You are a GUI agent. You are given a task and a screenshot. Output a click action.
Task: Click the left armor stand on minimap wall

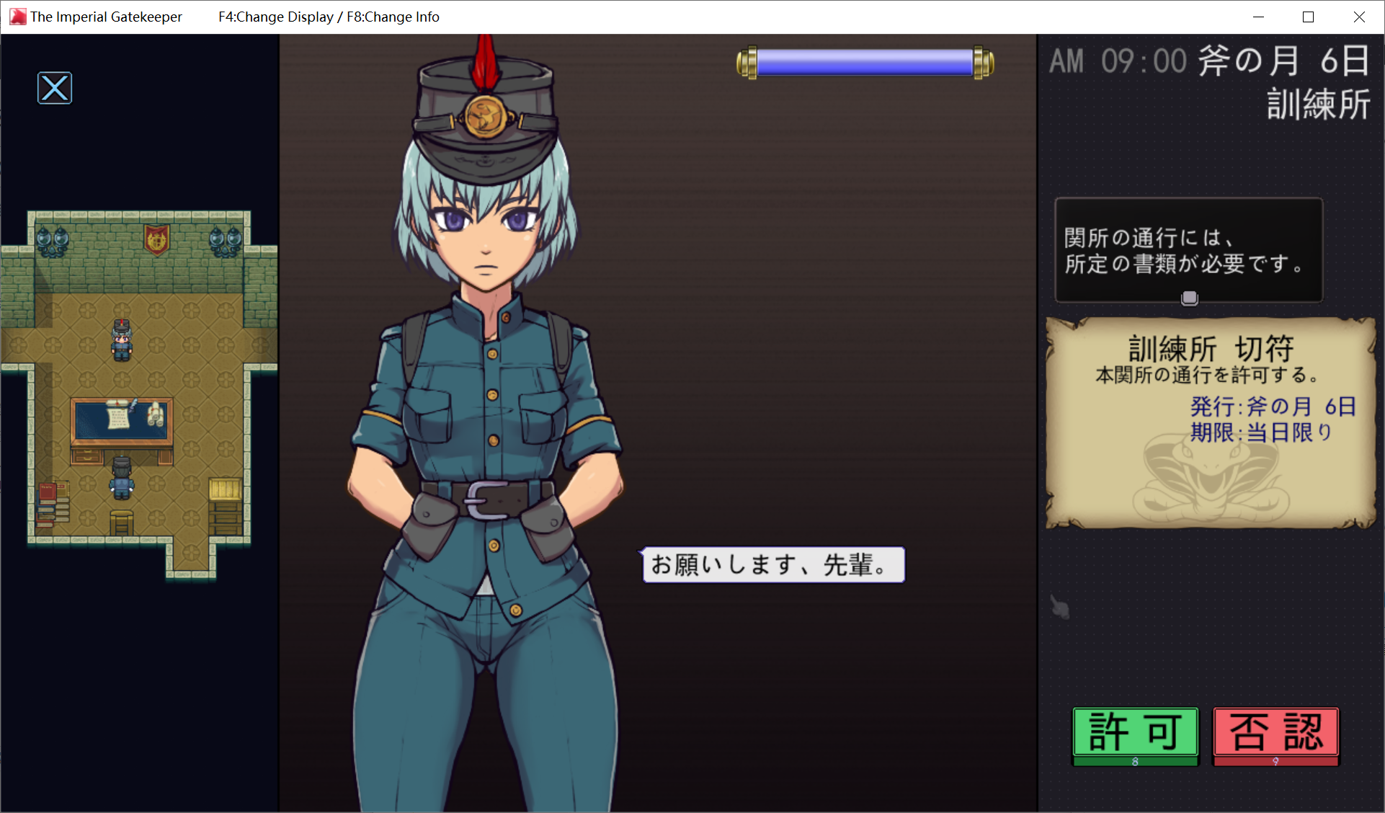pyautogui.click(x=53, y=241)
